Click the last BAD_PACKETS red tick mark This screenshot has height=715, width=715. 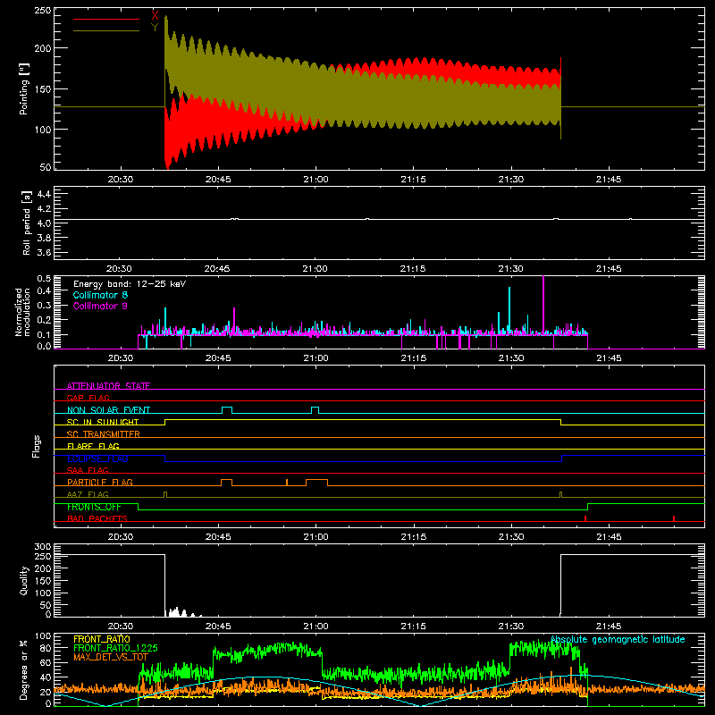click(x=674, y=518)
